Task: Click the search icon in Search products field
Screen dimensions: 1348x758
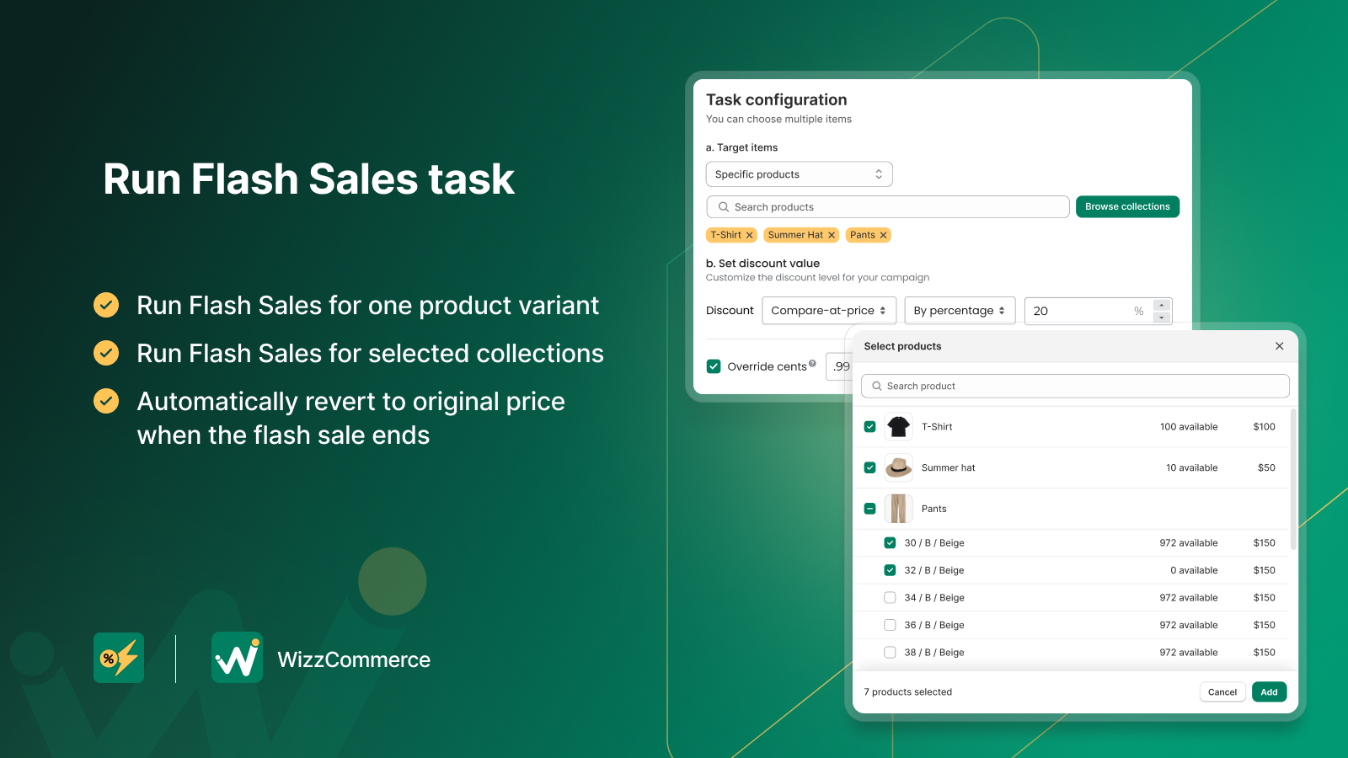Action: click(723, 207)
